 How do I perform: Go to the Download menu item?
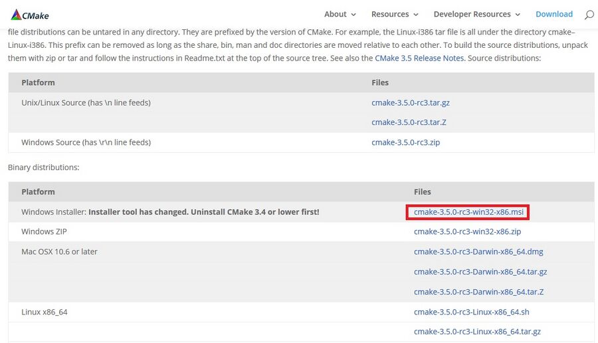tap(553, 14)
